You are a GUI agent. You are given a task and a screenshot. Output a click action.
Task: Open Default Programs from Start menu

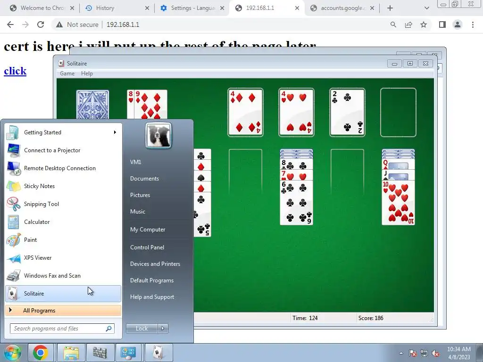coord(152,280)
